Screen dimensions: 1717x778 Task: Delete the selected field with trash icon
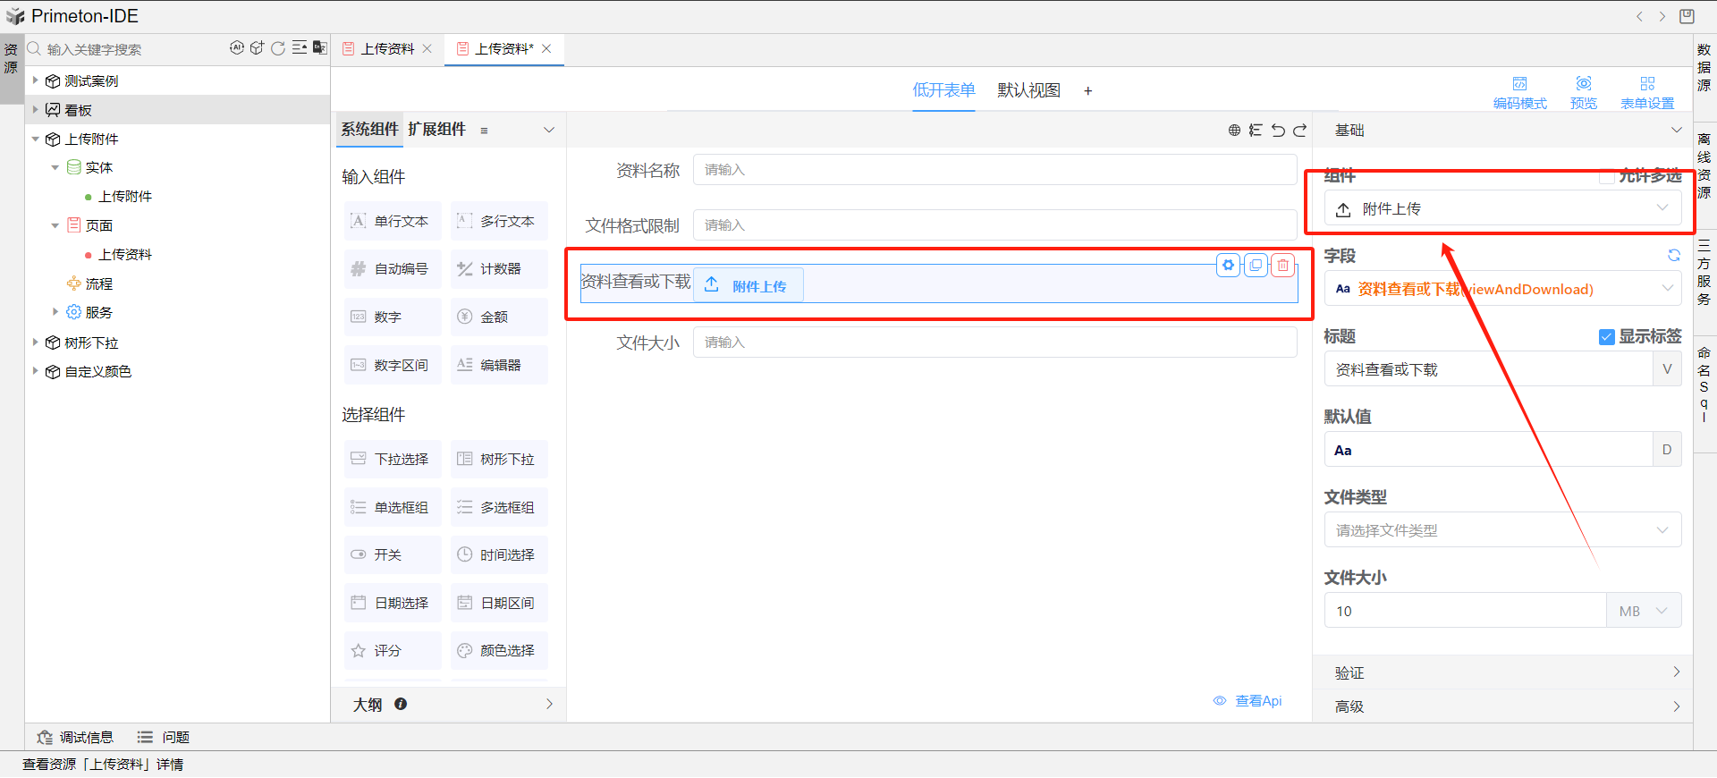pos(1283,266)
